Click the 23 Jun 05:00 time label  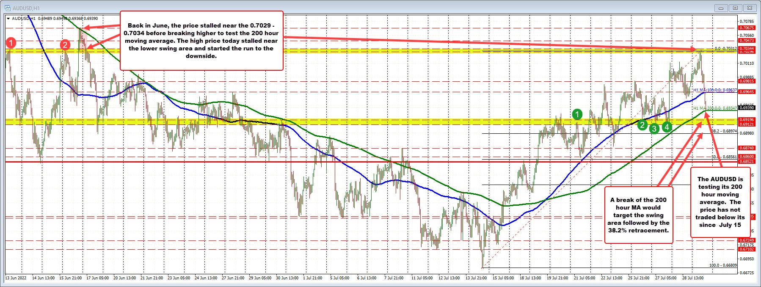point(179,278)
